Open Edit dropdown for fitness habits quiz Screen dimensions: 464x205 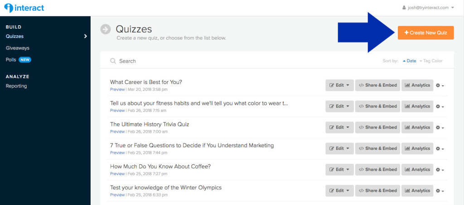[339, 106]
